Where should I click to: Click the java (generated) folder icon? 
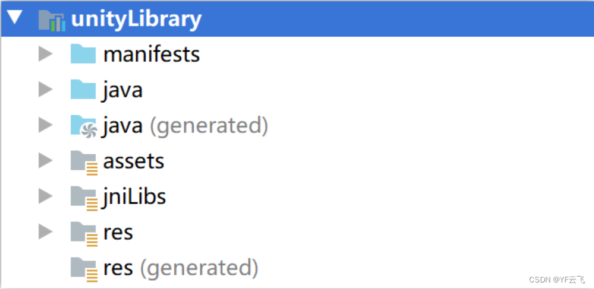[84, 126]
